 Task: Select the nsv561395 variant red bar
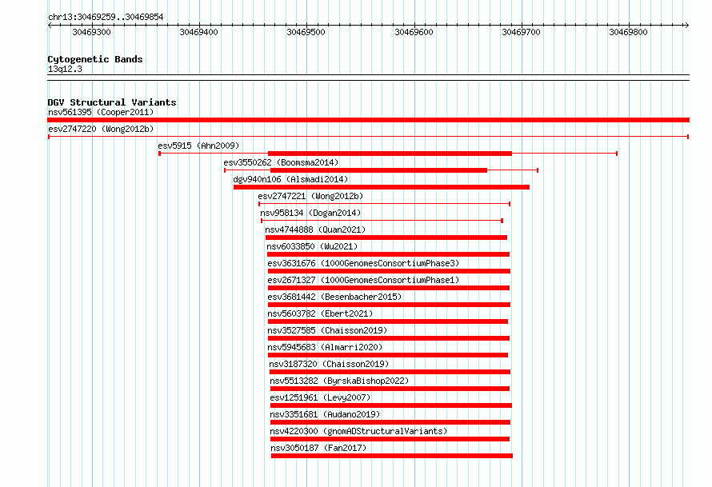pos(368,120)
